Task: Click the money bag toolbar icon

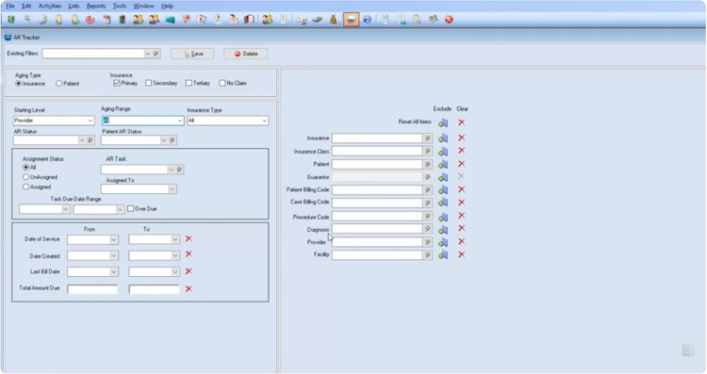Action: 333,20
